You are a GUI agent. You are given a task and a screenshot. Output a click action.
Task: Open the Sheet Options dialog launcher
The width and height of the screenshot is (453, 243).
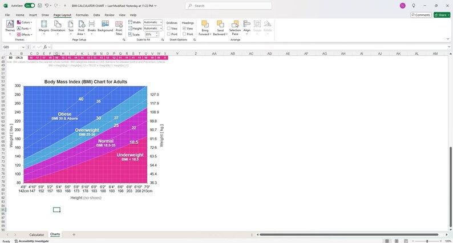click(x=195, y=39)
